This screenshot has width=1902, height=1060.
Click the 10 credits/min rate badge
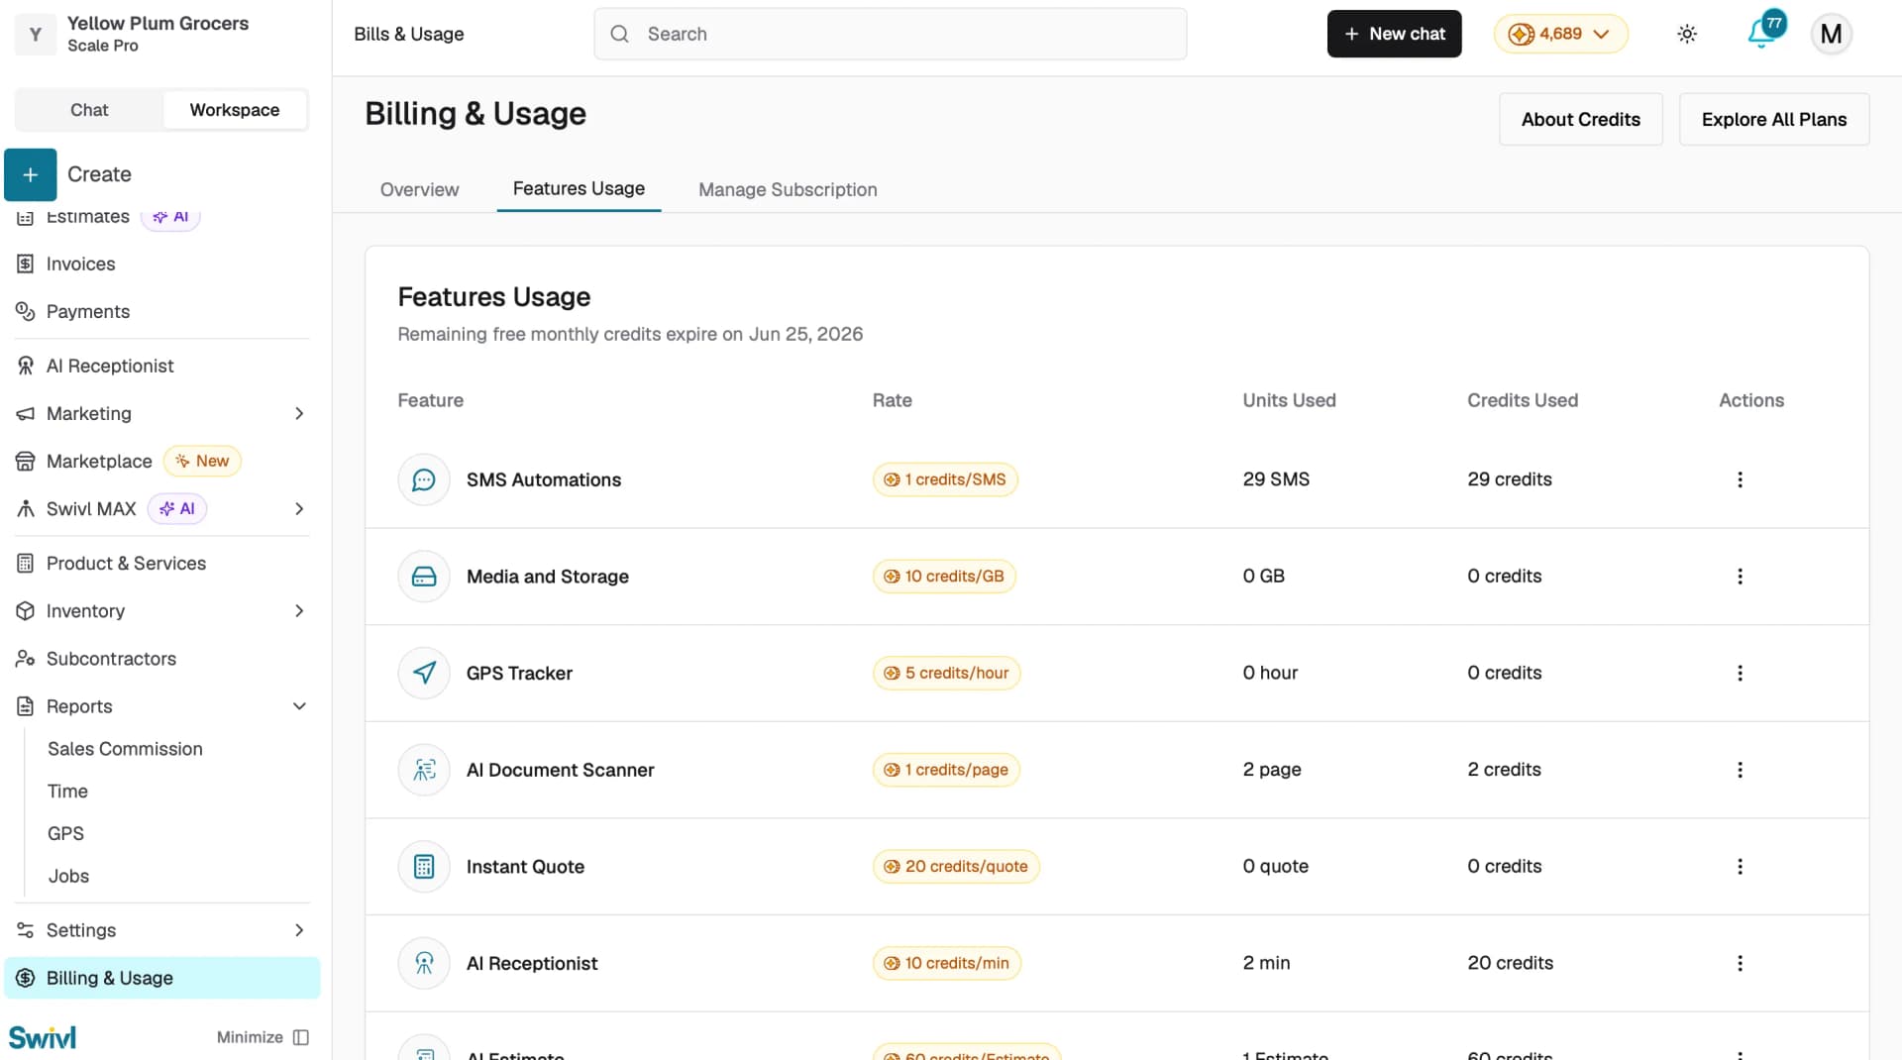tap(946, 963)
